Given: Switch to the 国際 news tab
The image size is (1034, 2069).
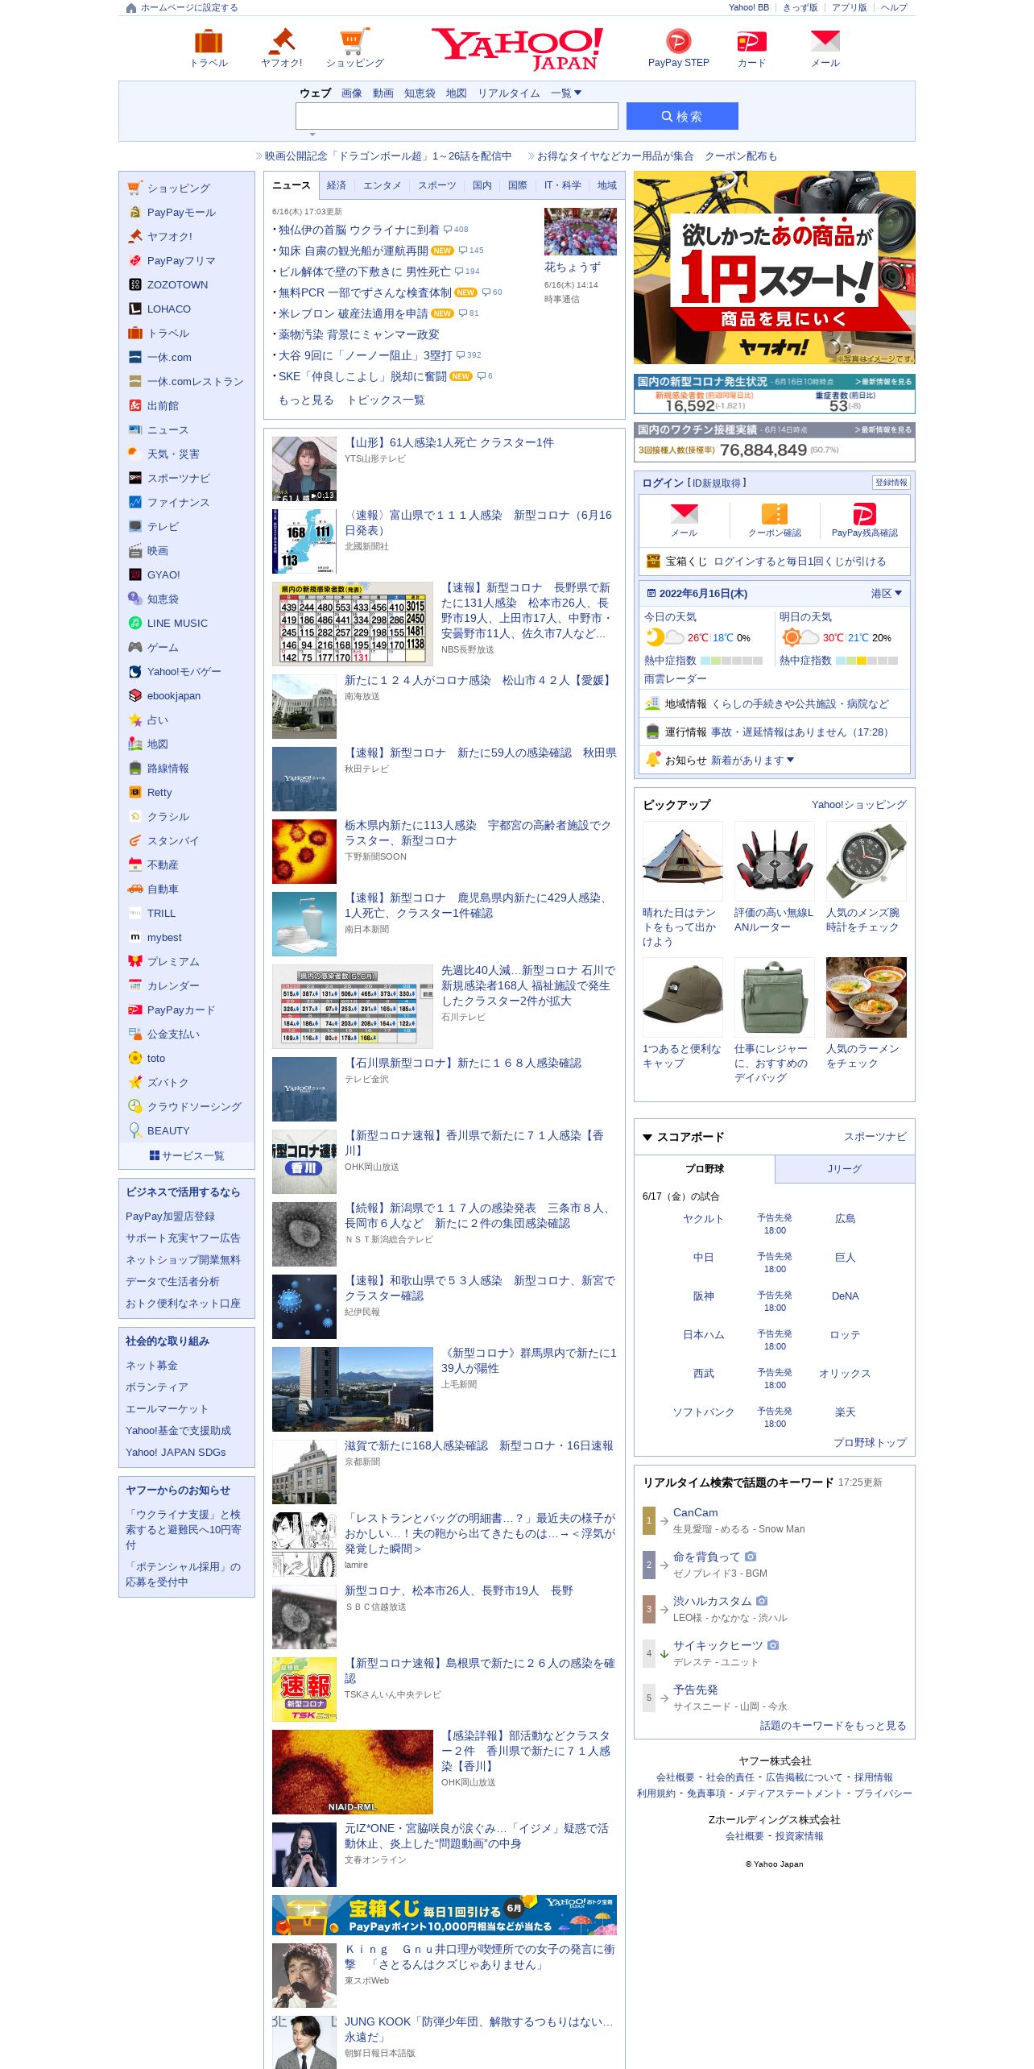Looking at the screenshot, I should 518,185.
